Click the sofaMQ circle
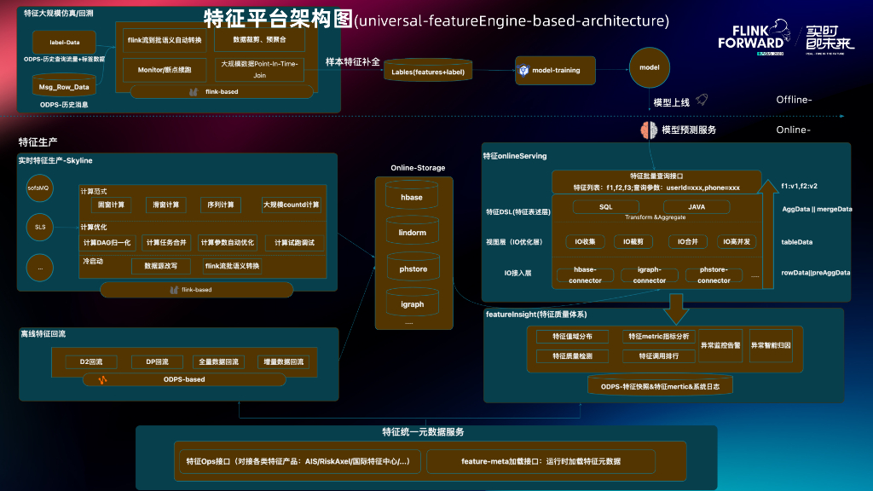The width and height of the screenshot is (873, 491). [x=39, y=188]
